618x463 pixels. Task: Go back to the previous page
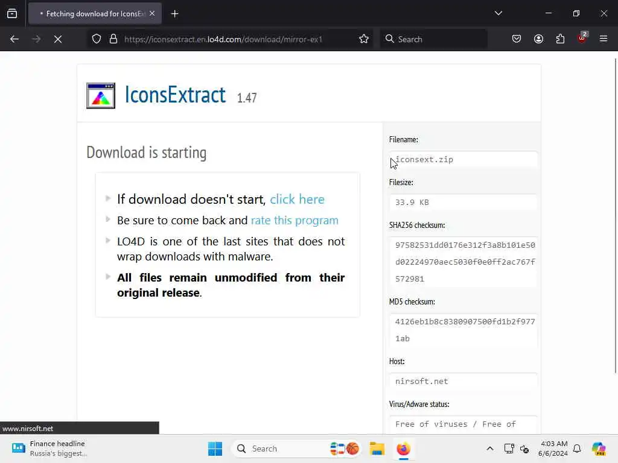pos(14,39)
